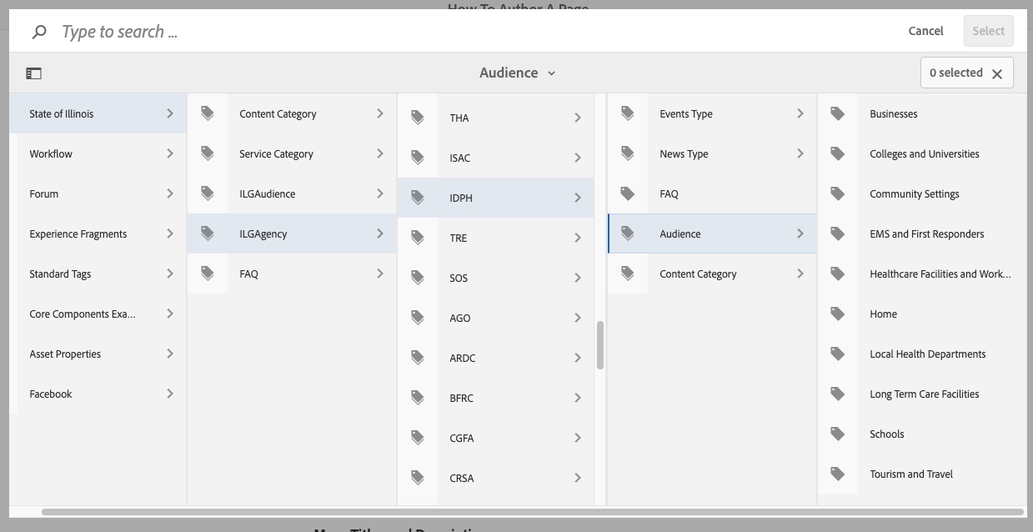
Task: Choose the Long Term Care Facilities tag
Action: tap(924, 394)
